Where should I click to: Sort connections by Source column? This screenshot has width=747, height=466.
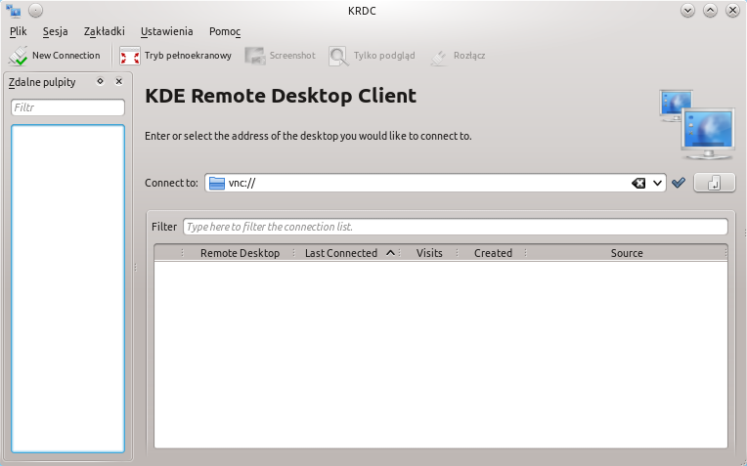click(x=627, y=253)
